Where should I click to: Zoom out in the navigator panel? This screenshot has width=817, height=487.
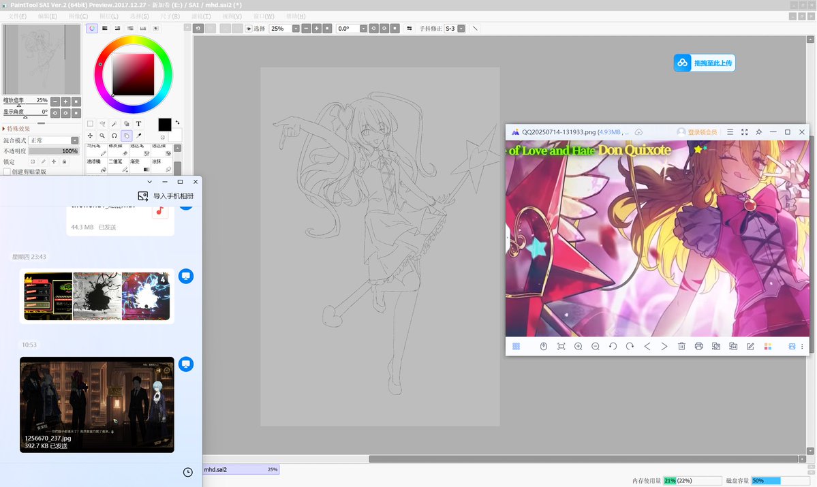(55, 101)
